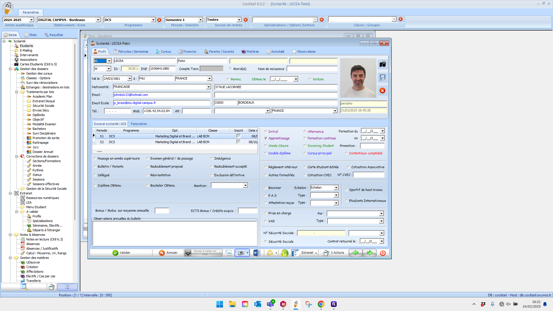Viewport: 553px width, 311px height.
Task: Open Sécurité Sociale item in the tree
Action: (x=43, y=106)
